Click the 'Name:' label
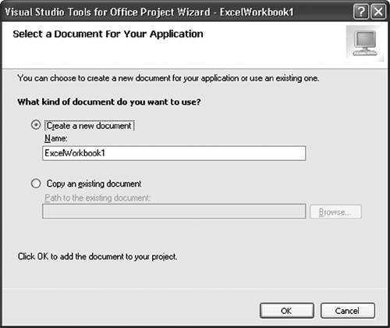The width and height of the screenshot is (390, 328). coord(55,138)
